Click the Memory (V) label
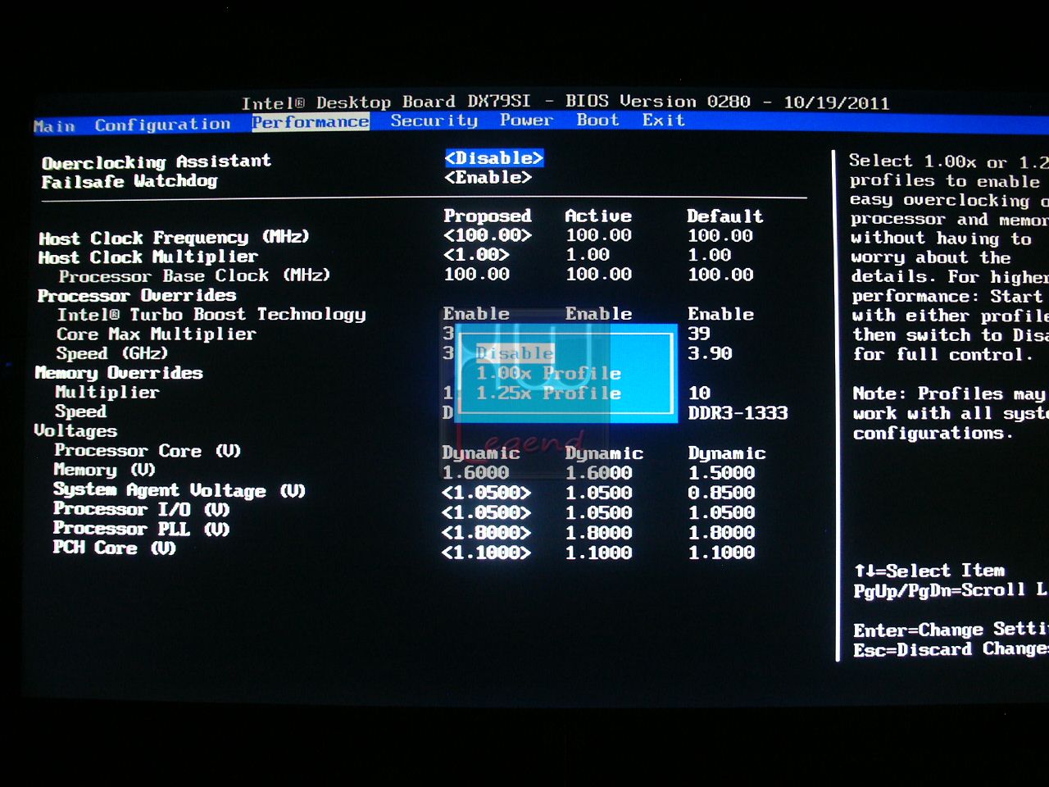The image size is (1049, 787). click(x=104, y=471)
